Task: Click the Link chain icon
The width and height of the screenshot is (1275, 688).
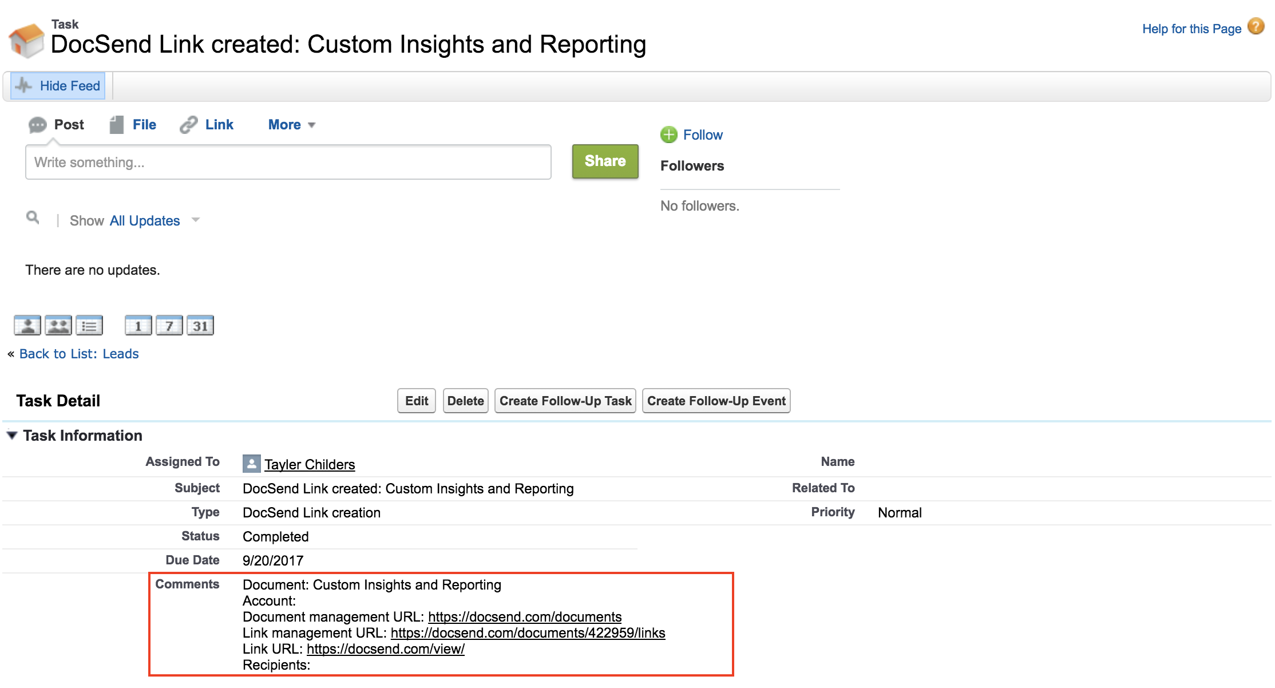Action: point(189,124)
